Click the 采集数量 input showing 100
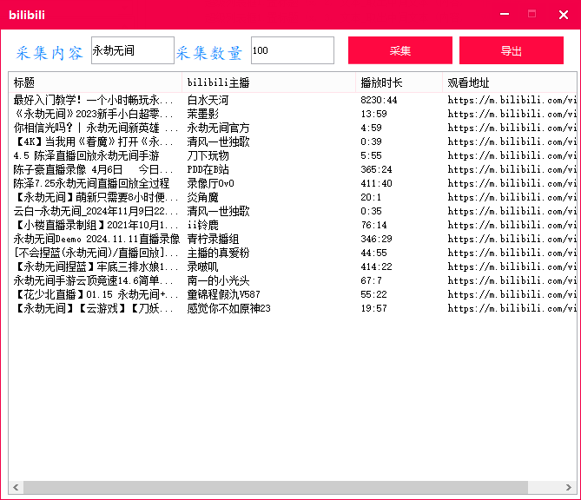Viewport: 581px width, 500px height. tap(292, 50)
